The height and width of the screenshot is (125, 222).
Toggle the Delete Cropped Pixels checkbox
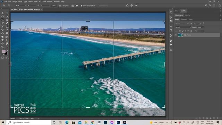(82, 6)
